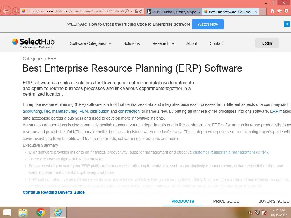
Task: Follow the accounting link
Action: [x=32, y=111]
